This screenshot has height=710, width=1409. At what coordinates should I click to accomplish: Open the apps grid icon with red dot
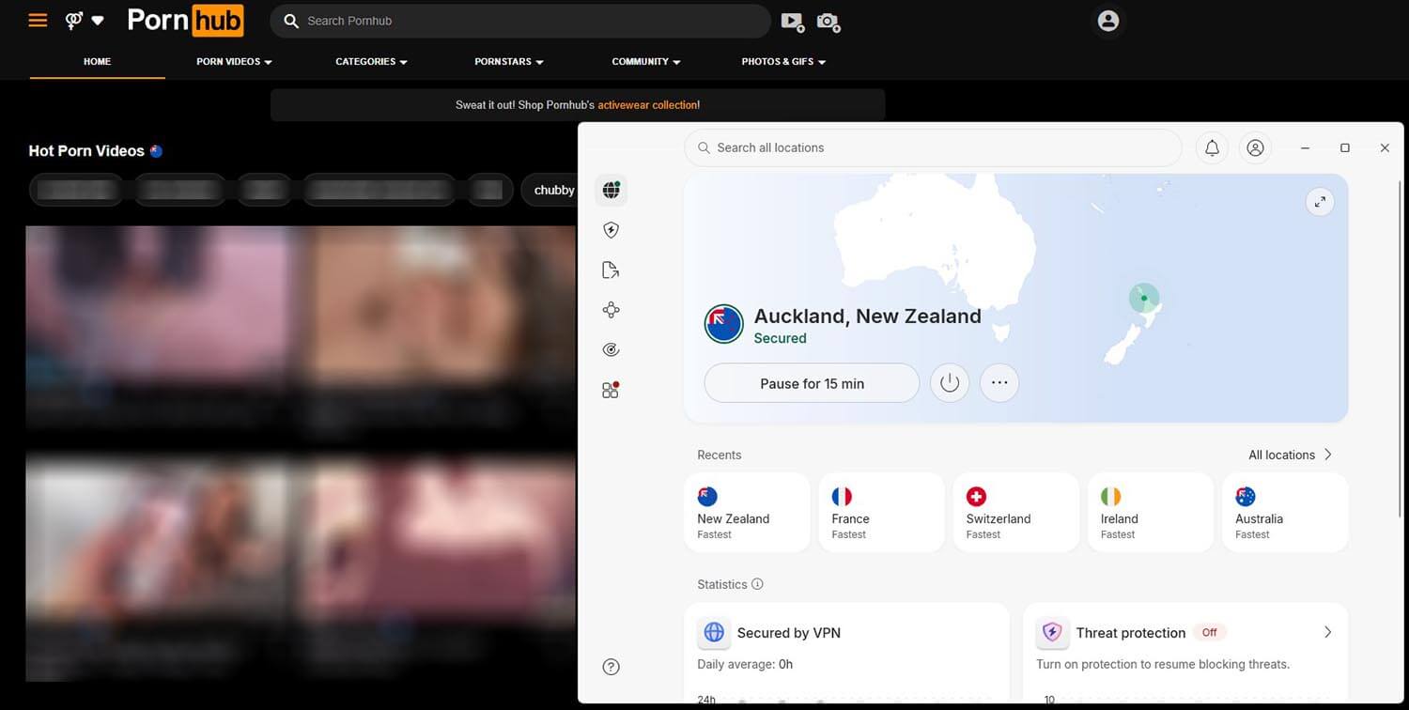pyautogui.click(x=612, y=390)
